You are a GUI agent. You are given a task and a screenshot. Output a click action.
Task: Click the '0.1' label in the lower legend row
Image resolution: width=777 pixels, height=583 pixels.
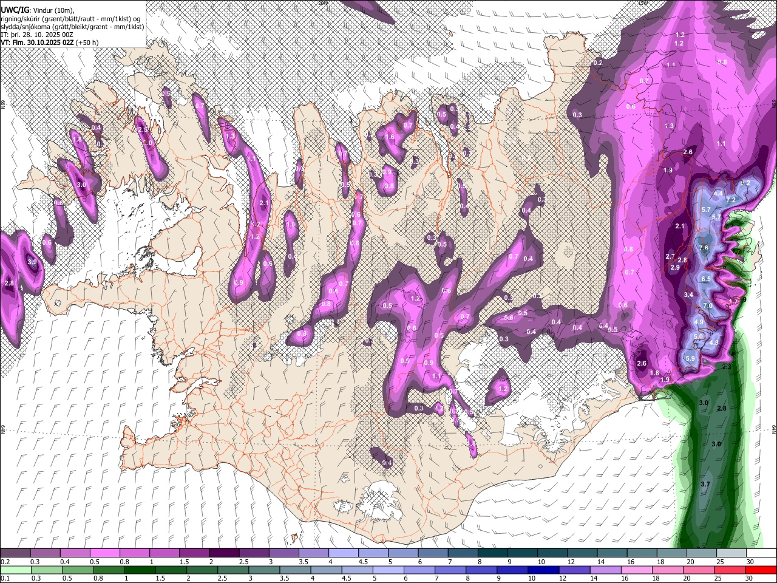6,578
